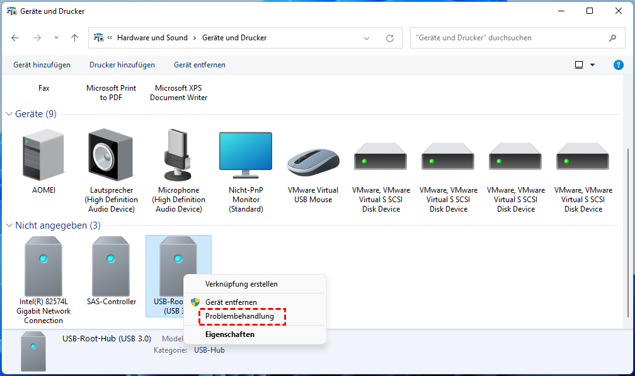This screenshot has height=376, width=635.
Task: Refresh the Geräte und Drucker view
Action: tap(390, 38)
